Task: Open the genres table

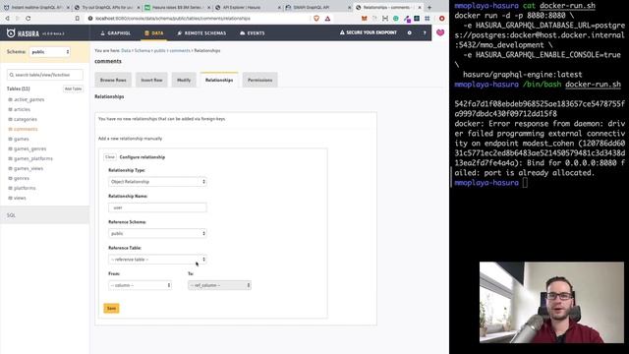Action: [22, 178]
